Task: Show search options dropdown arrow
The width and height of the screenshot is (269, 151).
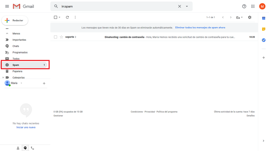Action: point(187,6)
